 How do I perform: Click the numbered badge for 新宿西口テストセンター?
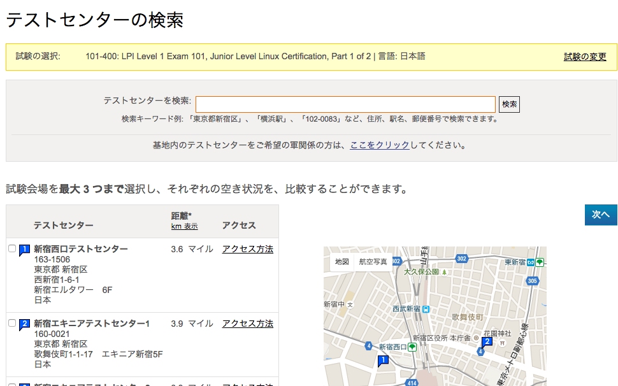coord(24,249)
